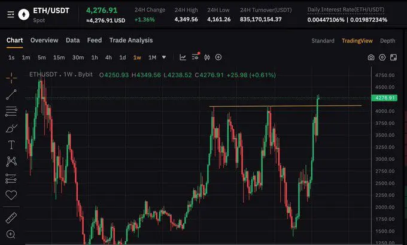This screenshot has height=245, width=407.
Task: Click the C4276.91 close value in legend
Action: point(209,75)
